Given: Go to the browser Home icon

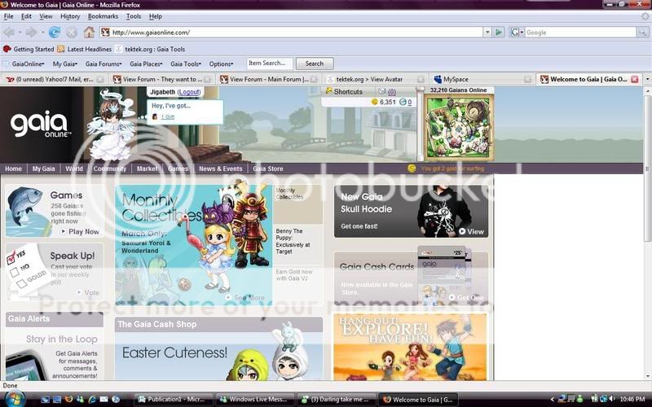Looking at the screenshot, I should [89, 33].
